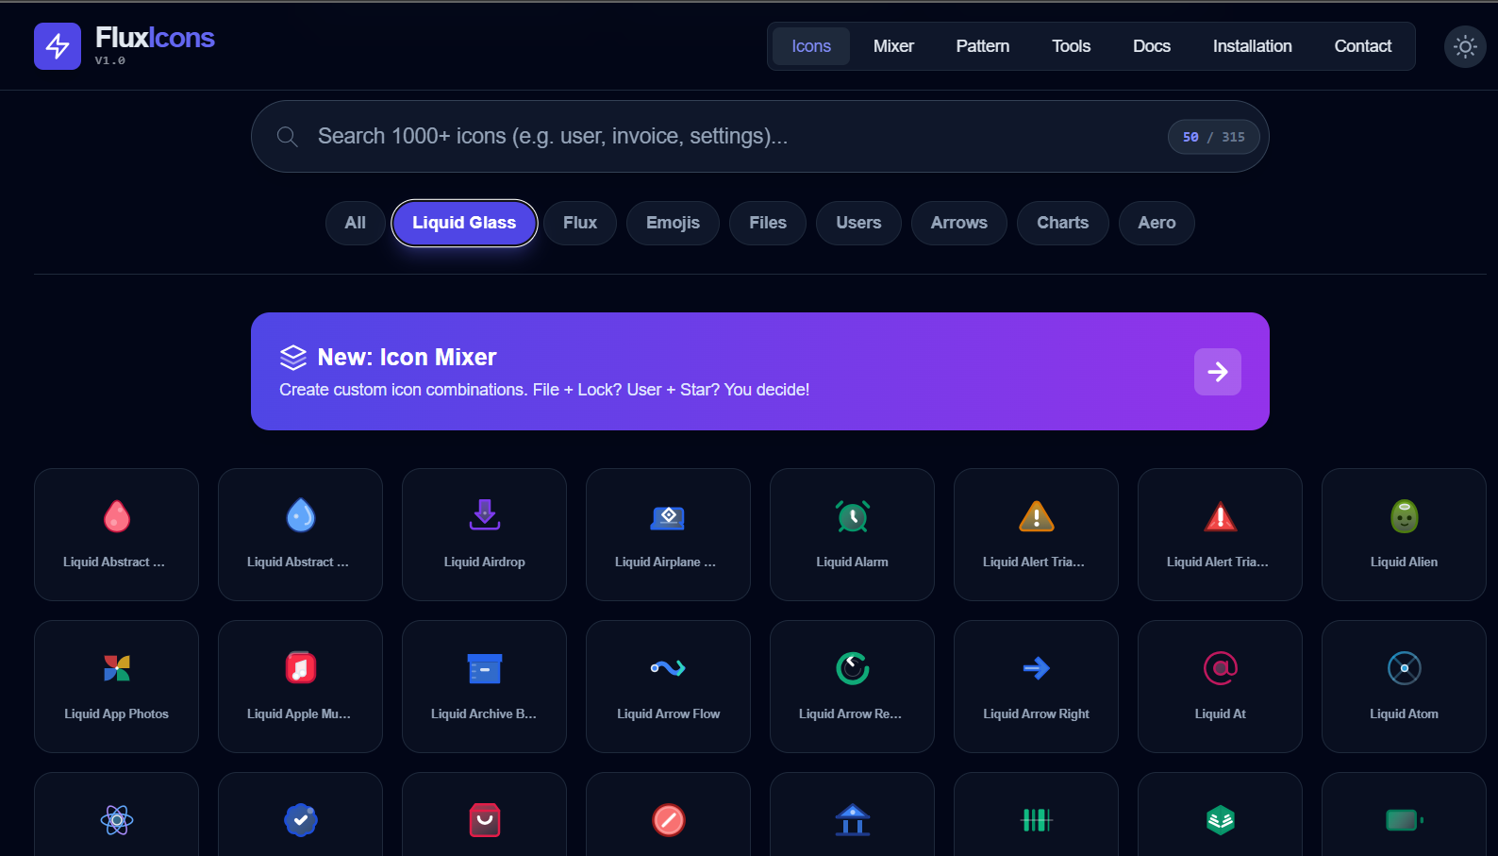This screenshot has height=856, width=1498.
Task: Select the green stacked layers hexagon icon
Action: 1220,819
